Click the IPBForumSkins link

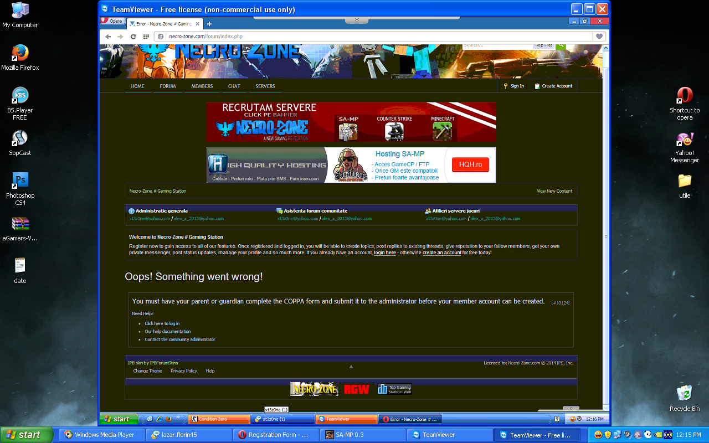164,363
